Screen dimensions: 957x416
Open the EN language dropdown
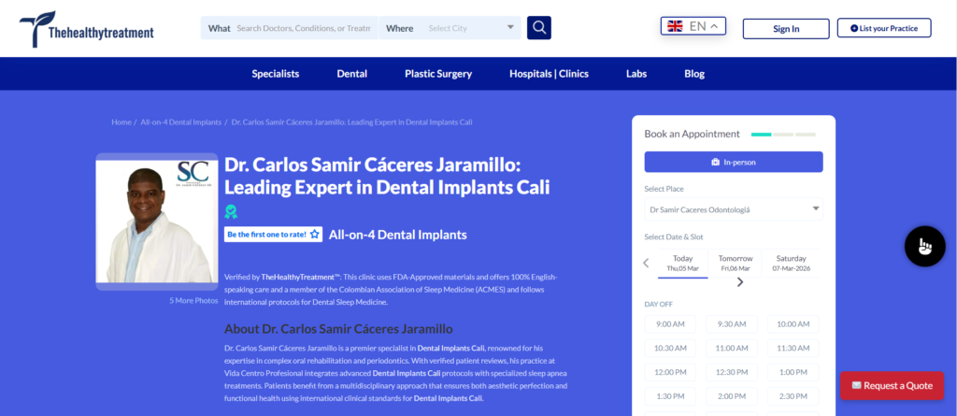pyautogui.click(x=693, y=25)
